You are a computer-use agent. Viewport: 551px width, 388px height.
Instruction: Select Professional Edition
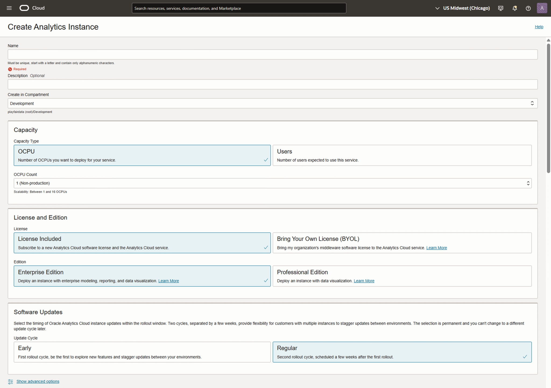[x=402, y=276]
